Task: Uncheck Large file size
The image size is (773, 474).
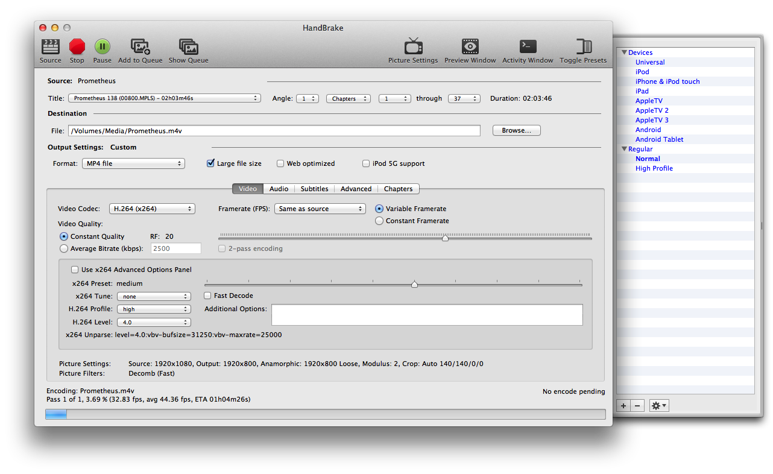Action: (211, 163)
